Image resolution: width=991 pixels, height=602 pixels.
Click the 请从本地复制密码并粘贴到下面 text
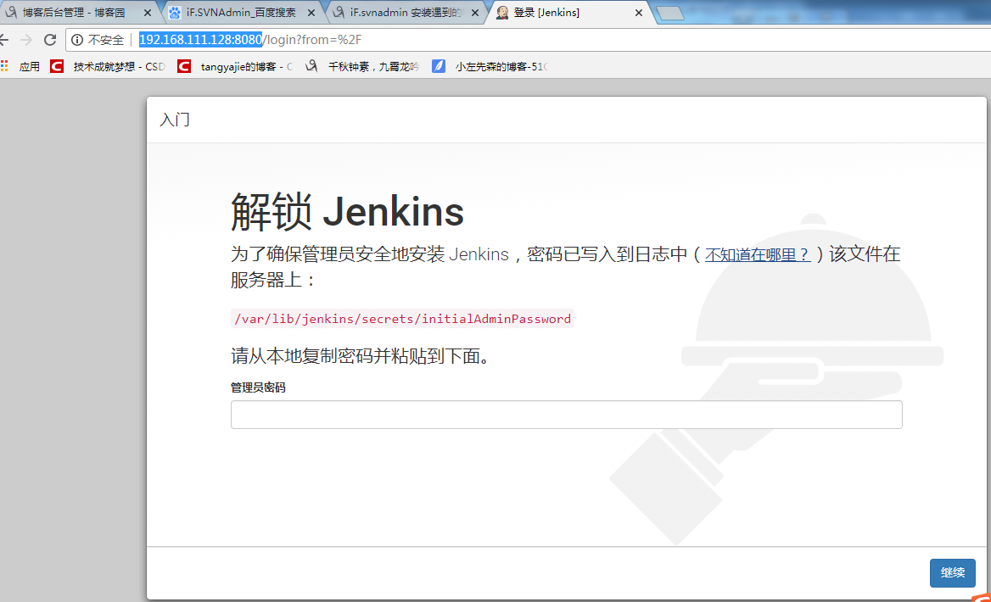tap(360, 356)
